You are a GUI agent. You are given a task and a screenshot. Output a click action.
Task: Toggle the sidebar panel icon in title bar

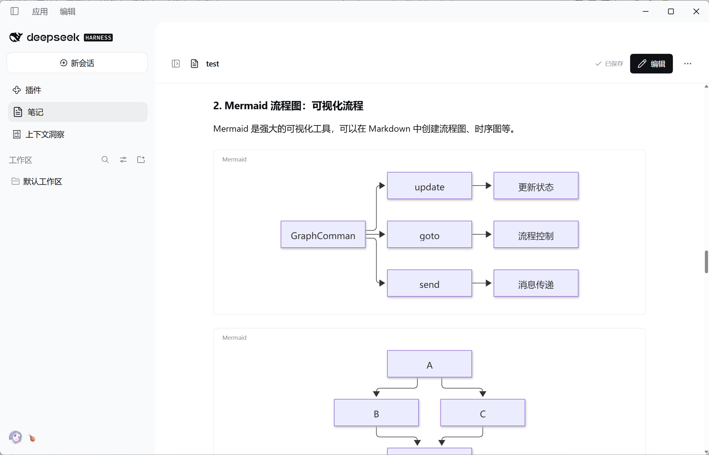(x=15, y=11)
